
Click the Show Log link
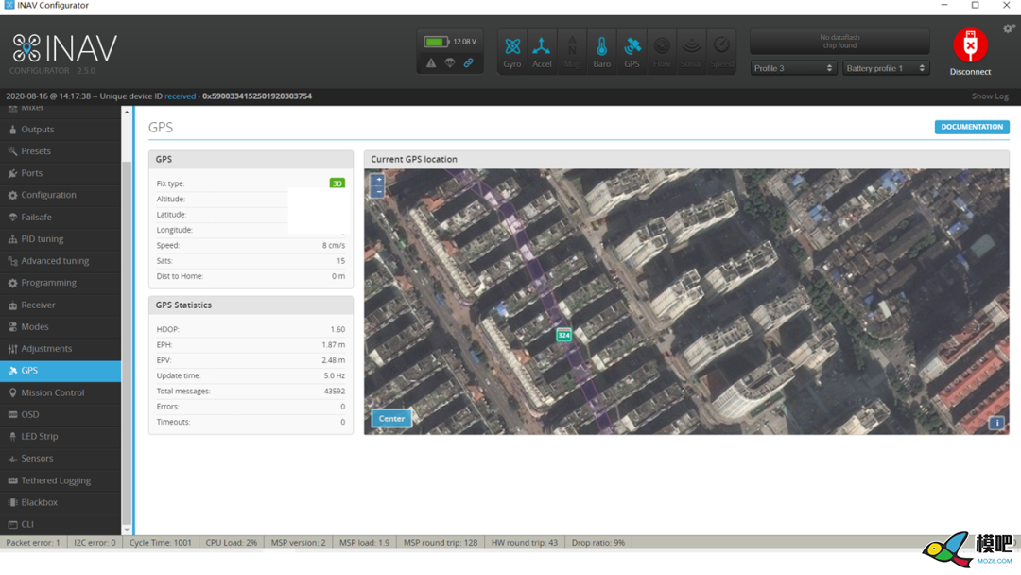pyautogui.click(x=990, y=96)
